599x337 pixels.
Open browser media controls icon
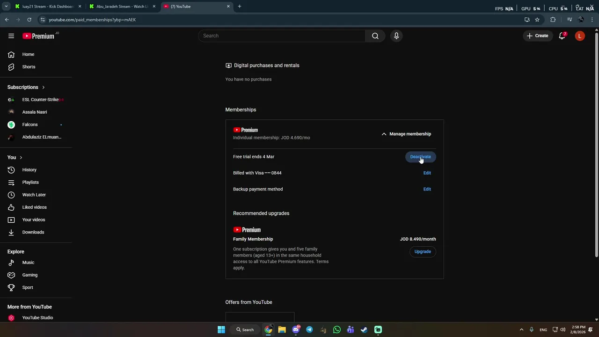(x=570, y=20)
